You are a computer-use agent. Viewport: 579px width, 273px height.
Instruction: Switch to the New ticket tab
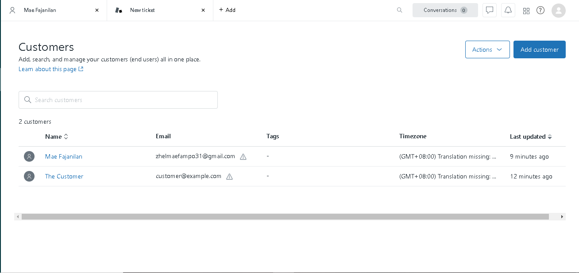tap(151, 10)
